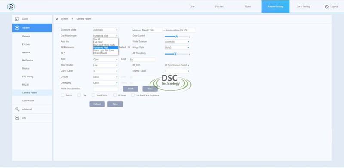The height and width of the screenshot is (168, 344).
Task: Click the Remote Setting tab
Action: coord(275,6)
